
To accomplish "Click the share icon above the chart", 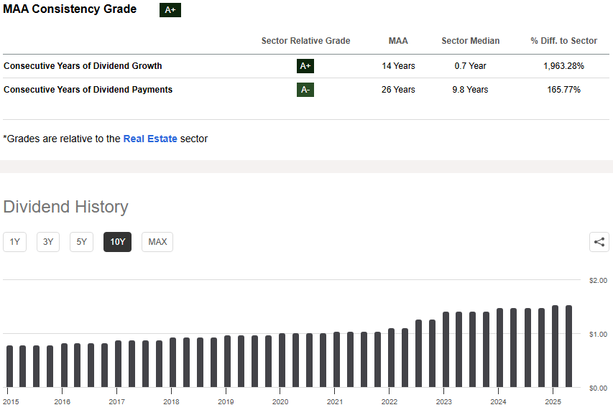I will point(599,242).
